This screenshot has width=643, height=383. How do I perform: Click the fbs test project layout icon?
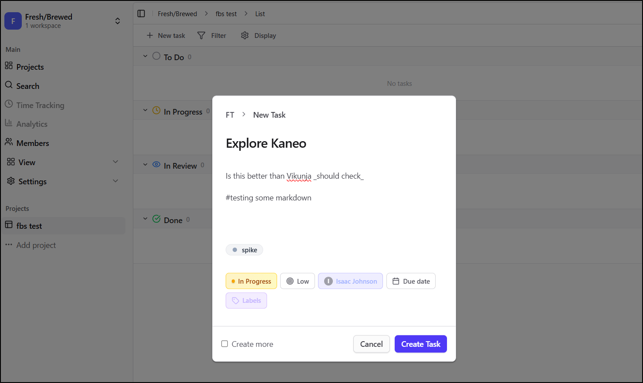[9, 224]
